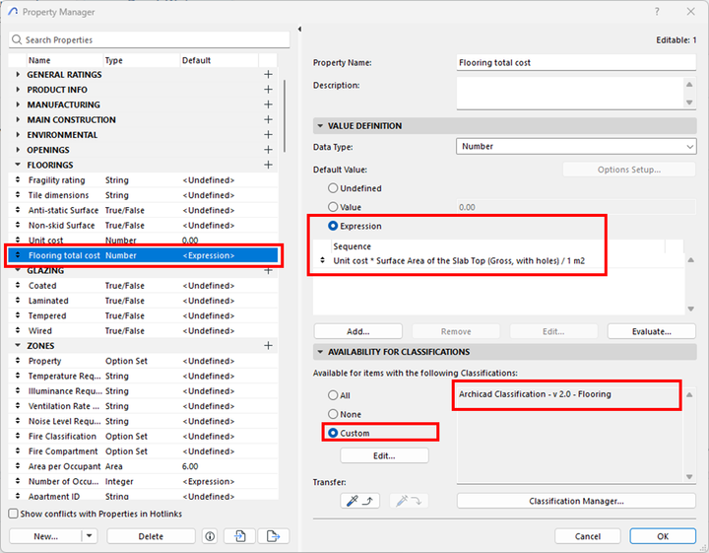
Task: Collapse left panel with the arrow
Action: pos(299,29)
